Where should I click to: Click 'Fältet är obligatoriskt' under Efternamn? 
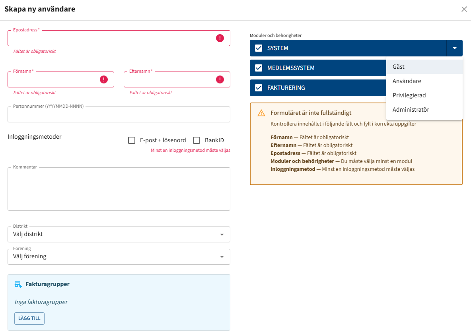coord(151,93)
